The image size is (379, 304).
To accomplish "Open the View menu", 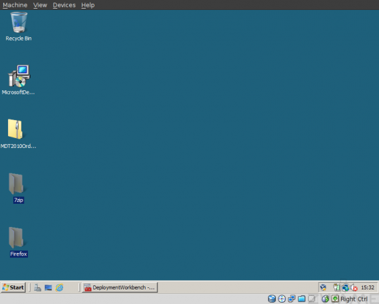I will point(40,5).
